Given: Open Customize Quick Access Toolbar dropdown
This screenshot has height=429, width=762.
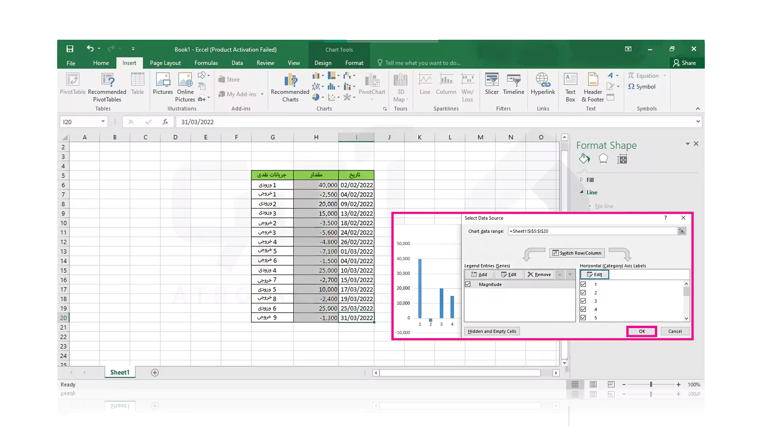Looking at the screenshot, I should click(x=133, y=48).
